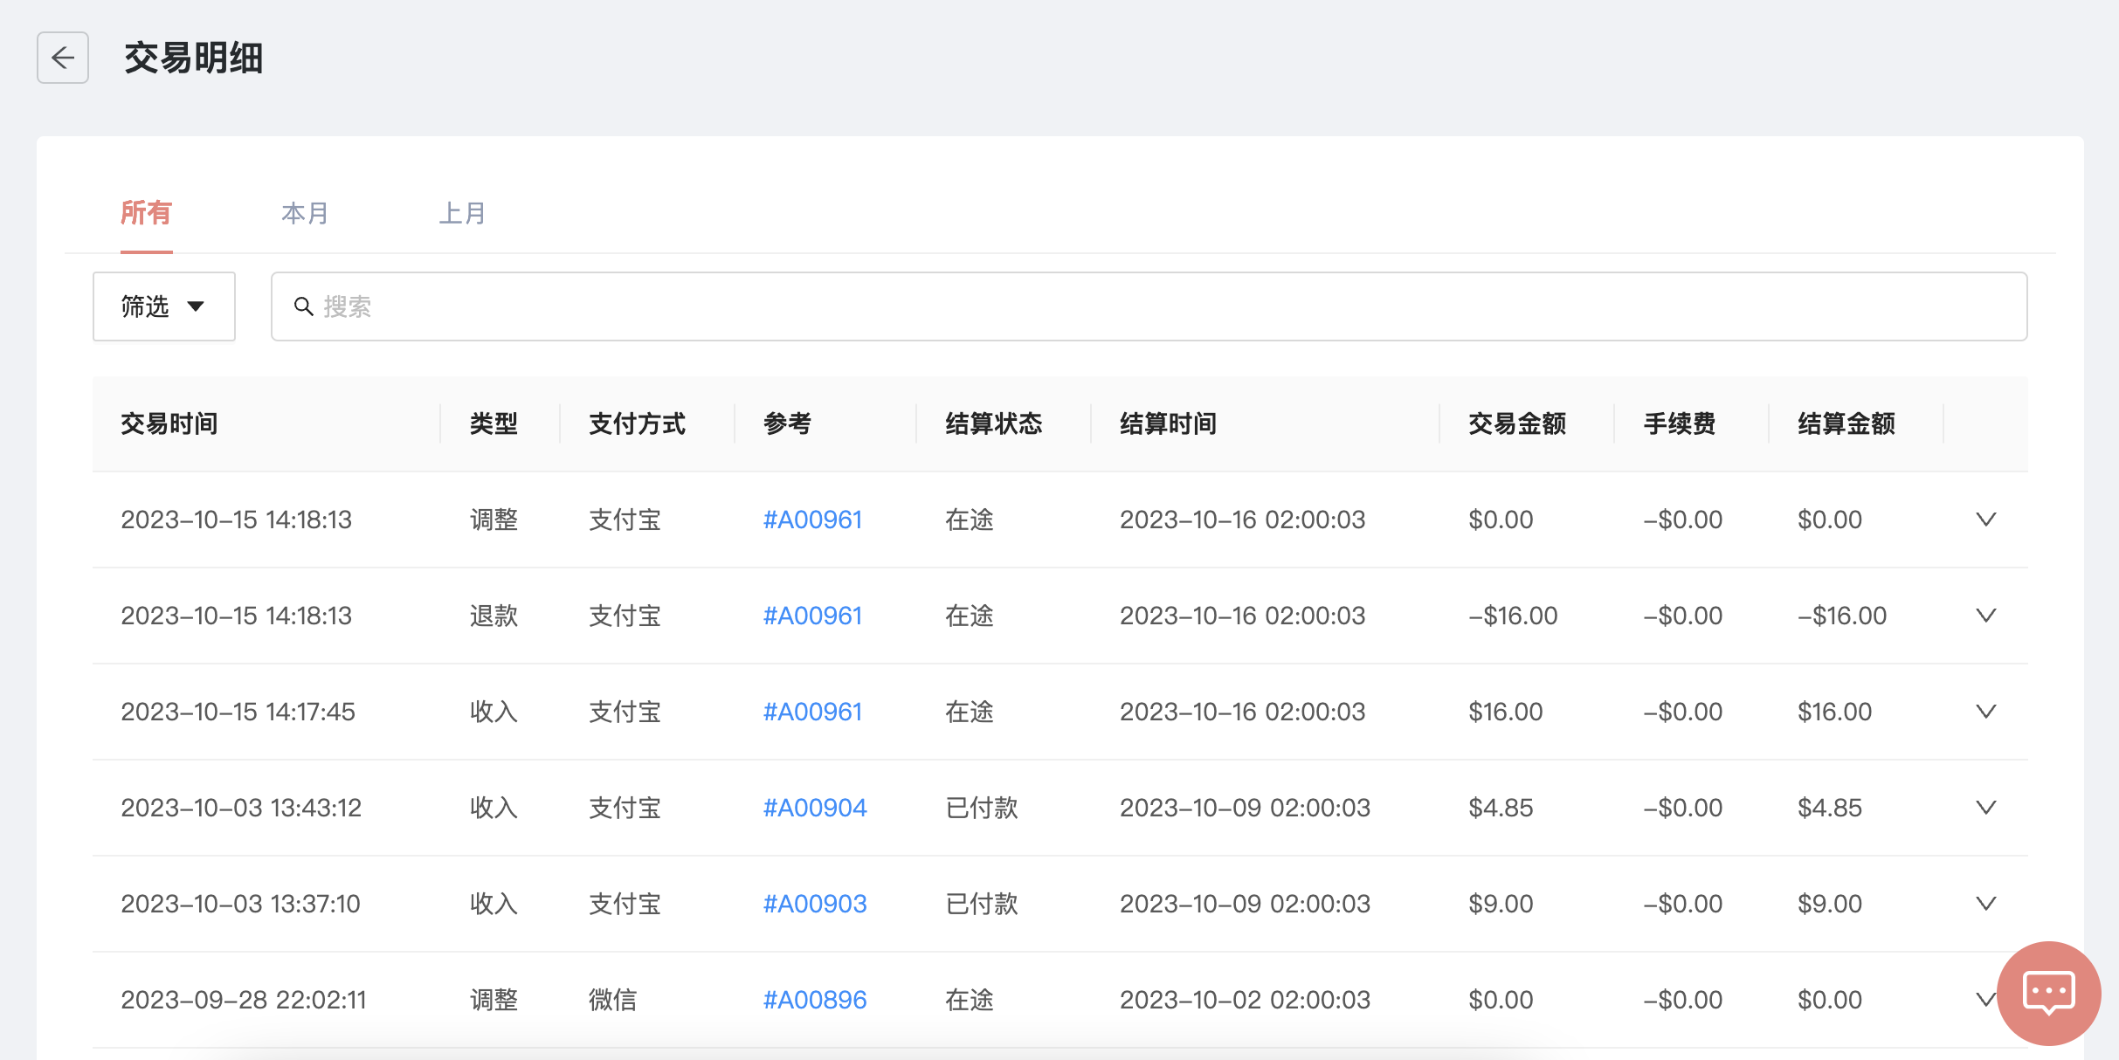Click the 结算状态 column header
The image size is (2119, 1060).
coord(994,424)
